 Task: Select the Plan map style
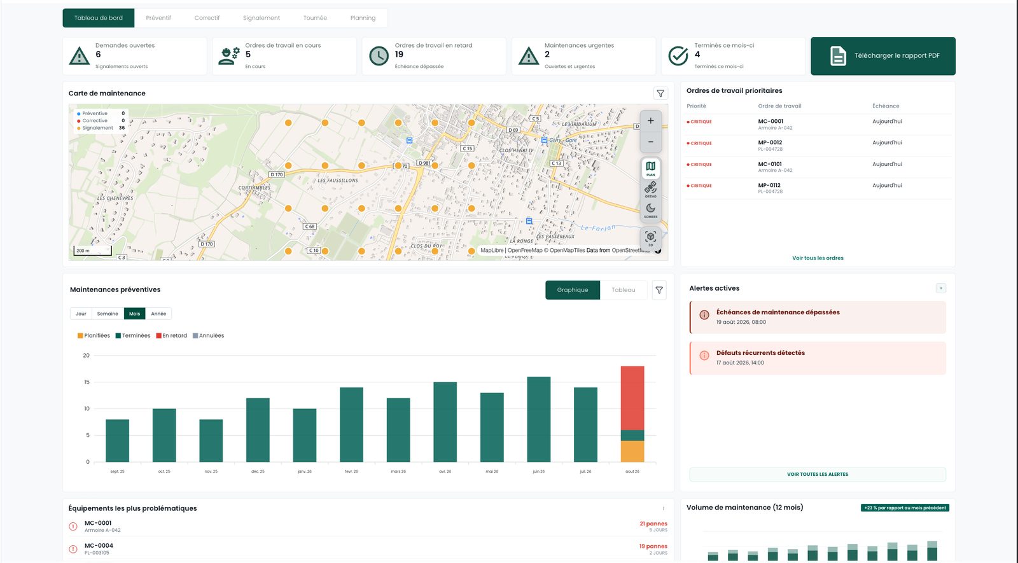pyautogui.click(x=650, y=168)
